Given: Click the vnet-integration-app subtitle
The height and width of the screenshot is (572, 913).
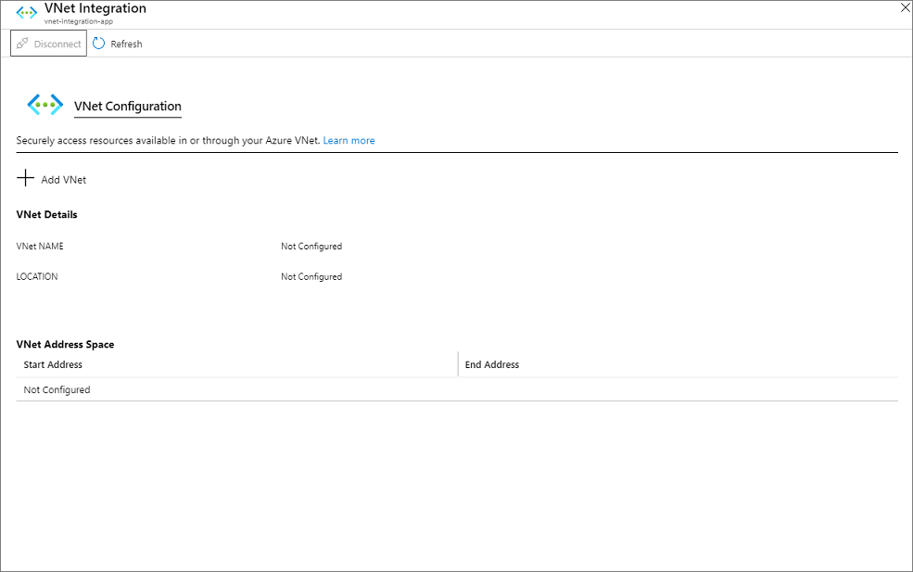Looking at the screenshot, I should pyautogui.click(x=79, y=21).
